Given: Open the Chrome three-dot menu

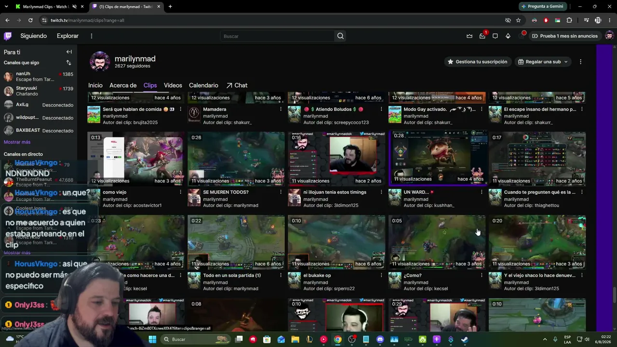Looking at the screenshot, I should click(609, 20).
